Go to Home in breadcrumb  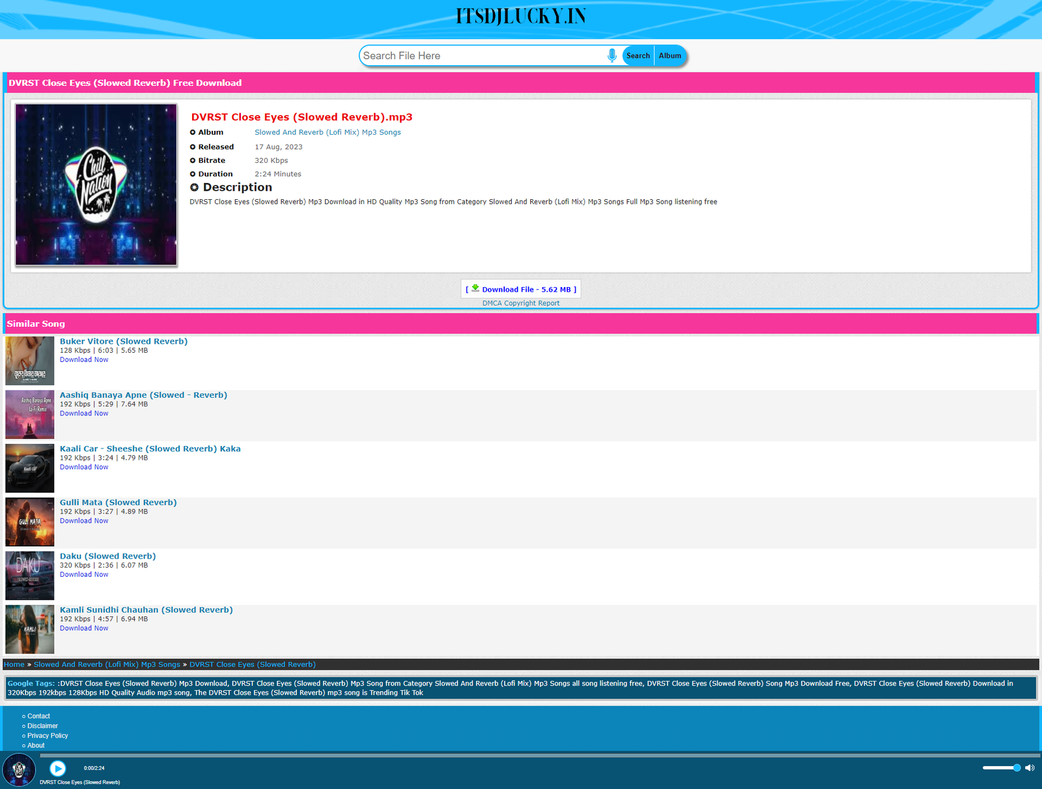point(14,665)
